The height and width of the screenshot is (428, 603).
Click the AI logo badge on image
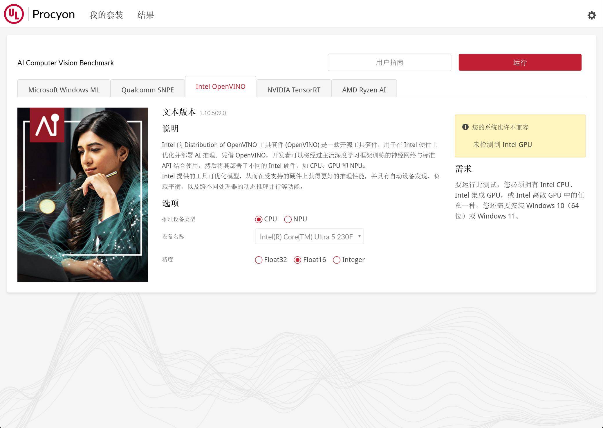click(x=47, y=125)
